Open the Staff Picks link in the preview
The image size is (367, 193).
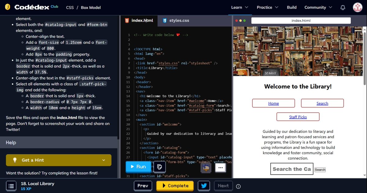click(x=298, y=117)
